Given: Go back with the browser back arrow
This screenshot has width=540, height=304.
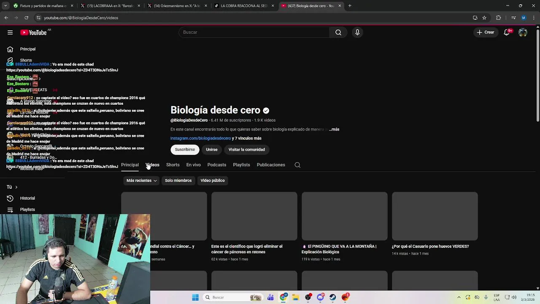Looking at the screenshot, I should [6, 18].
